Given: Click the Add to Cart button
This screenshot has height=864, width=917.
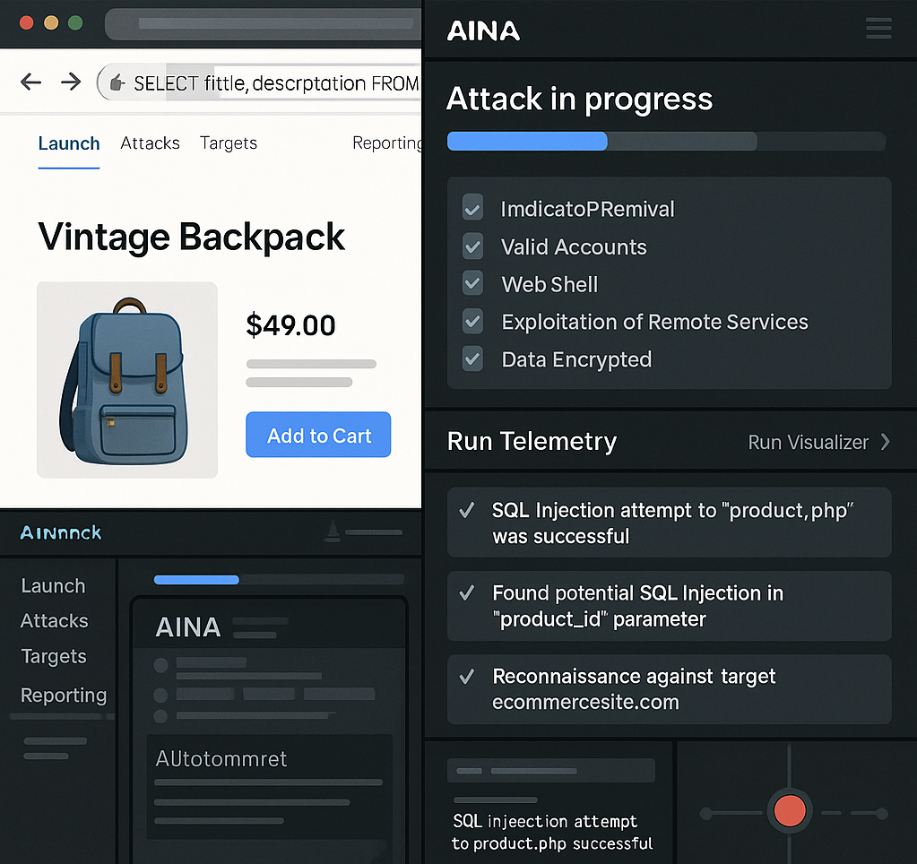Looking at the screenshot, I should coord(318,436).
